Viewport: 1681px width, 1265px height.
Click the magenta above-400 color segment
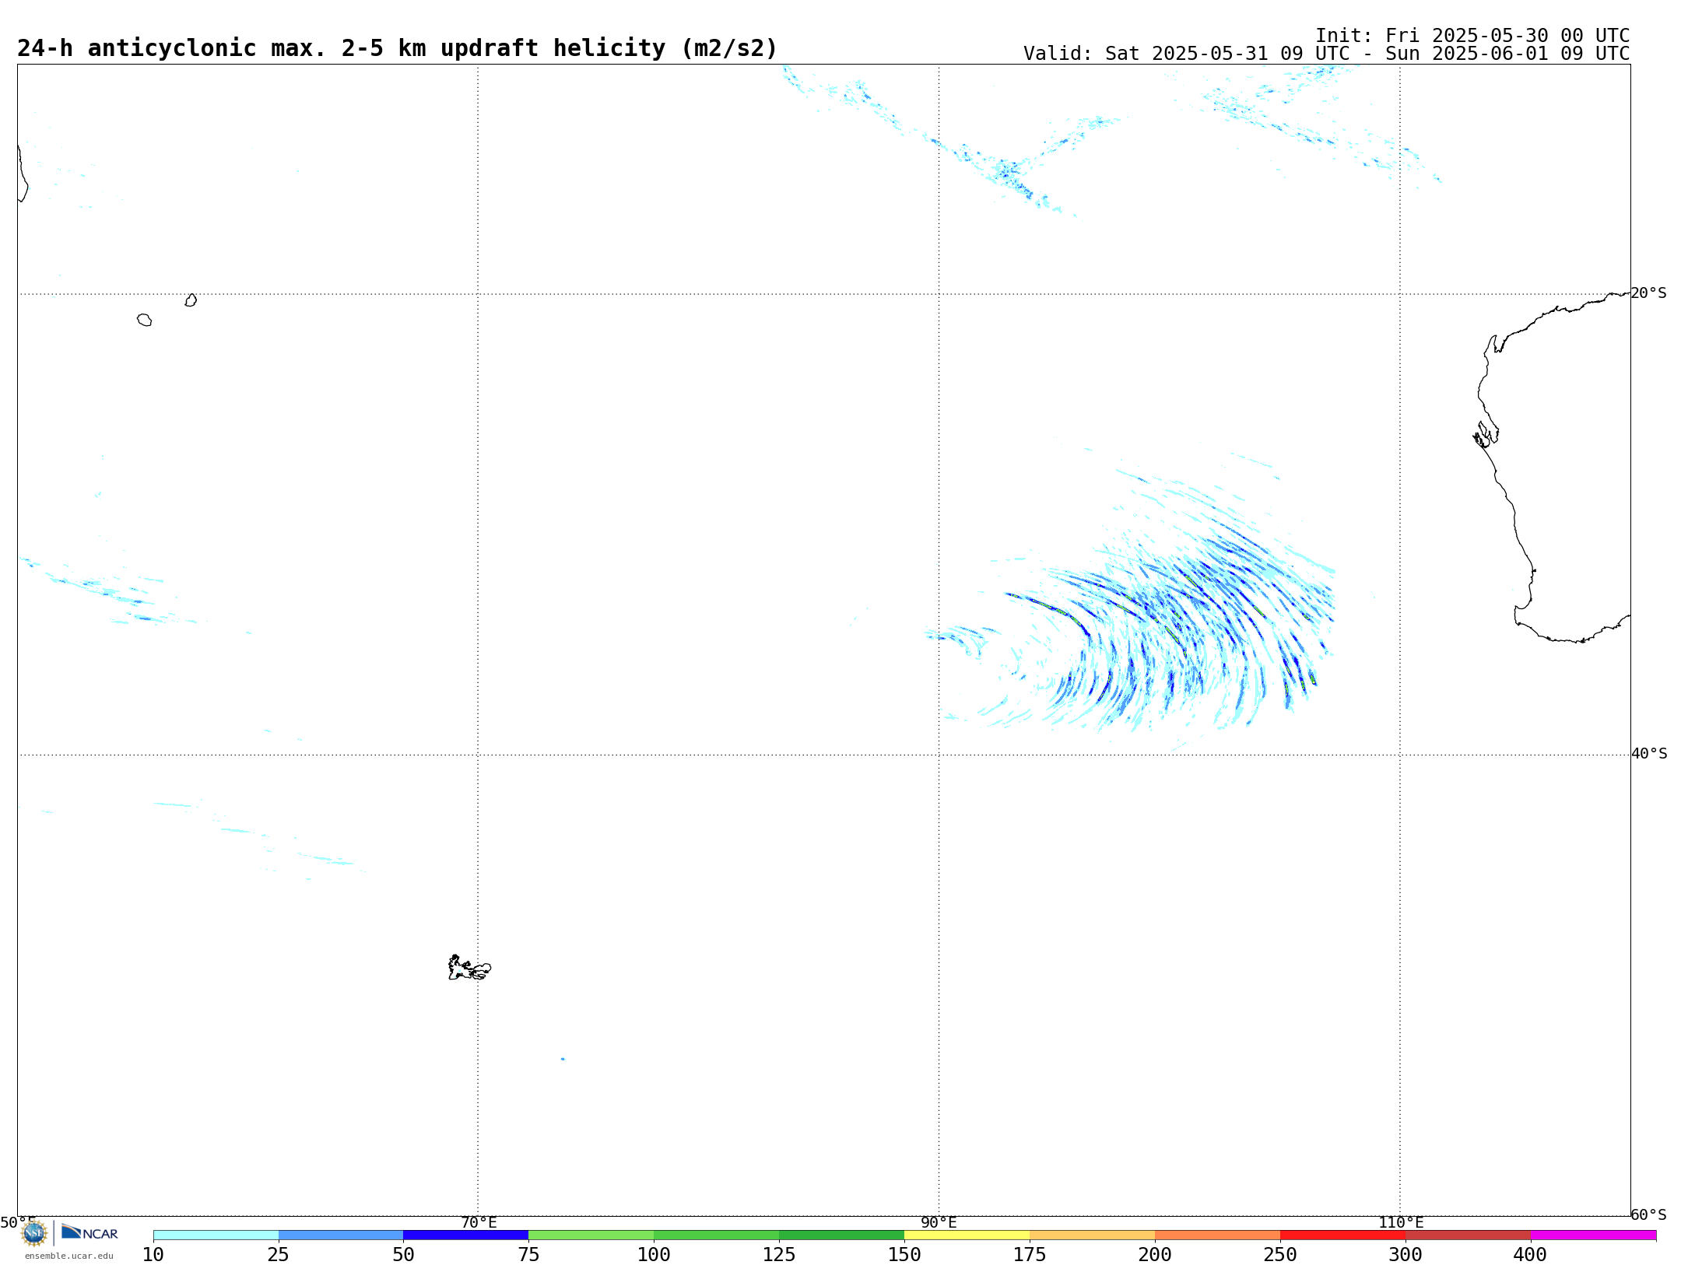click(1593, 1235)
